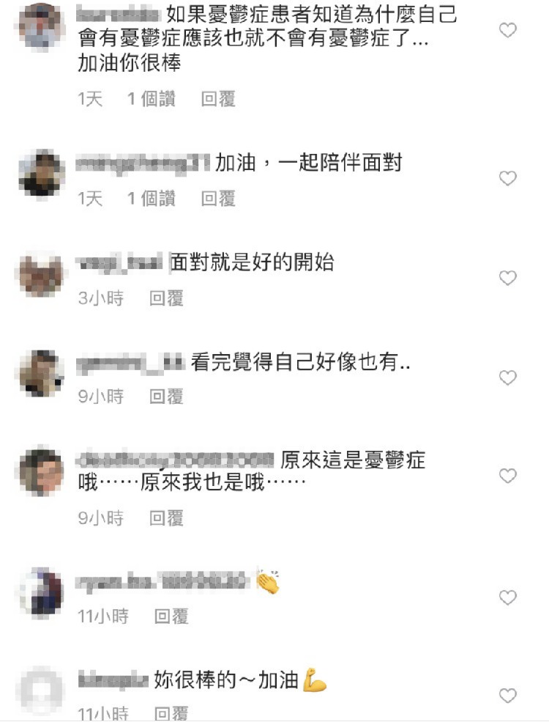Open the gray default avatar of last commenter
Screen dimensions: 549x722
point(40,690)
